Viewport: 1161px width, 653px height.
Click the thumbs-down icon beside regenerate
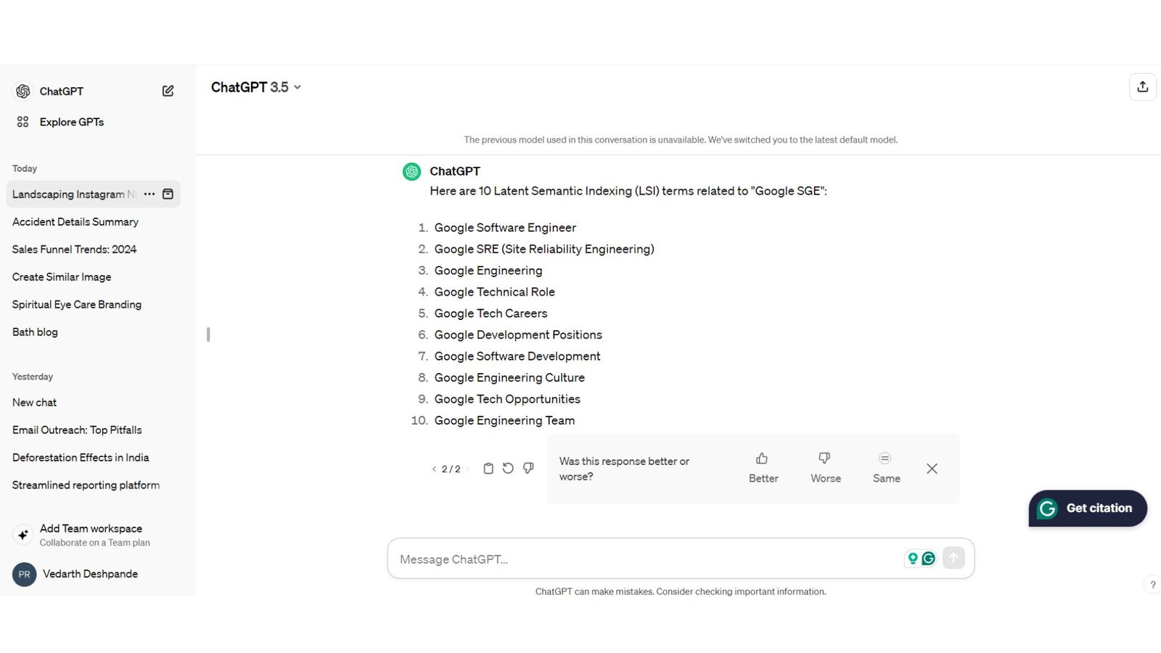click(x=528, y=469)
